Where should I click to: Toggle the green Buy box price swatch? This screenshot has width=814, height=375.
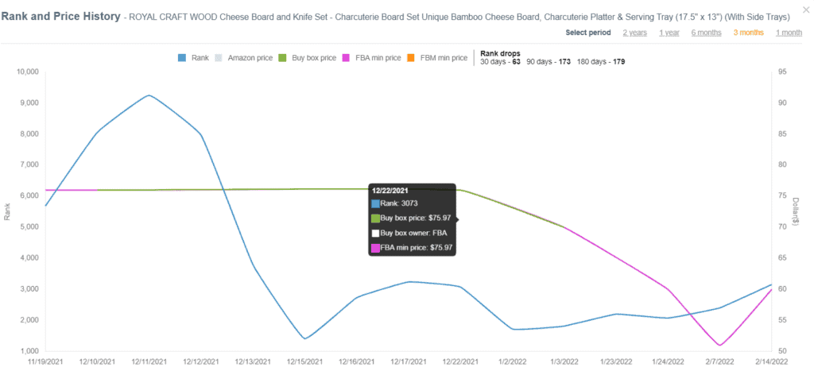(283, 58)
